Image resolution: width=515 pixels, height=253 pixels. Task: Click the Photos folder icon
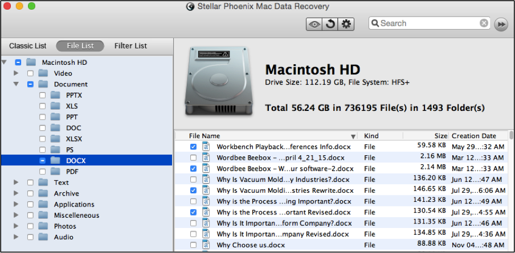(43, 226)
